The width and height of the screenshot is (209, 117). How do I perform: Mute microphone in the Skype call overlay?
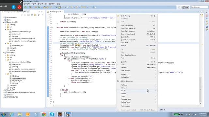coord(13,7)
